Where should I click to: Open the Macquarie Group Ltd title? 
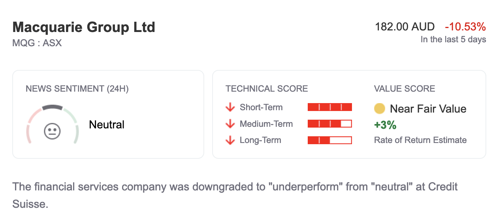tap(84, 27)
